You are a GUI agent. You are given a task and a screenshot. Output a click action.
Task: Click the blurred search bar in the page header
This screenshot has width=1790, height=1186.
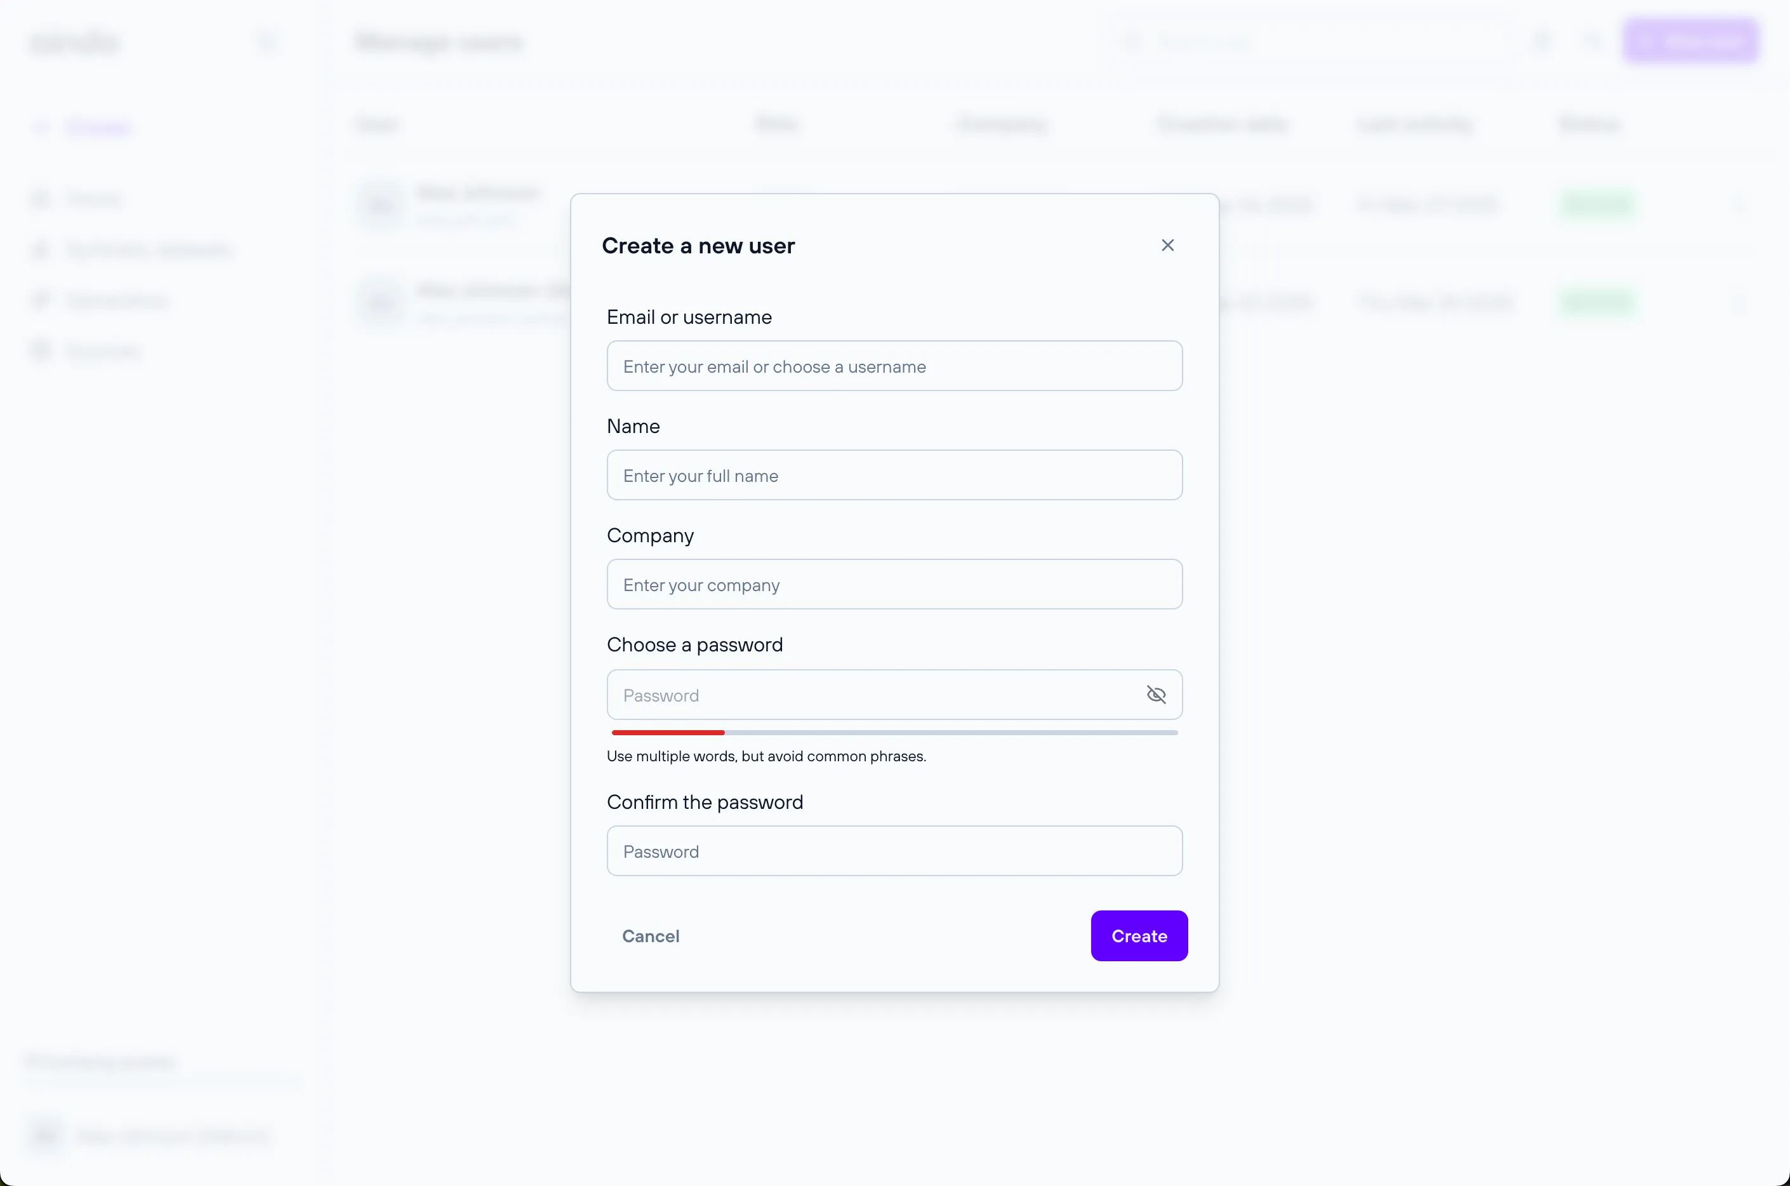coord(1308,42)
